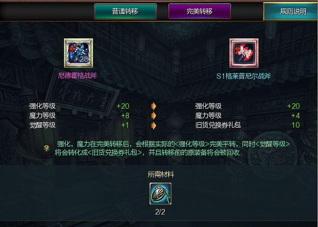Click the arrow beside 魔力等级

click(x=153, y=116)
